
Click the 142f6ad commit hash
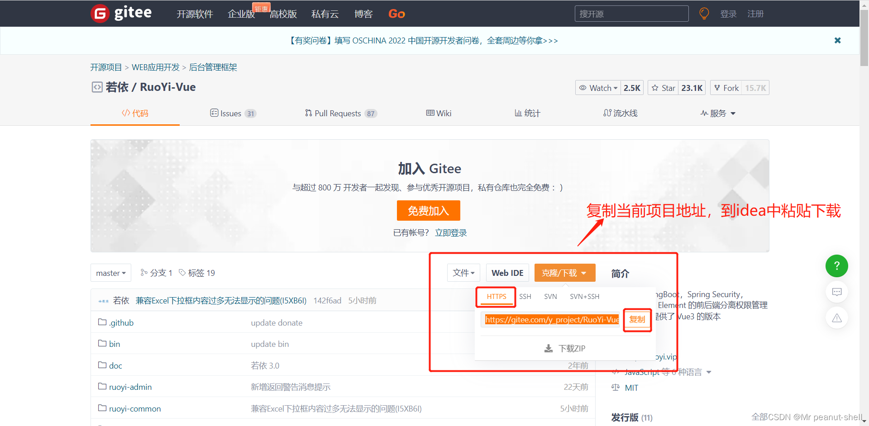[x=327, y=300]
